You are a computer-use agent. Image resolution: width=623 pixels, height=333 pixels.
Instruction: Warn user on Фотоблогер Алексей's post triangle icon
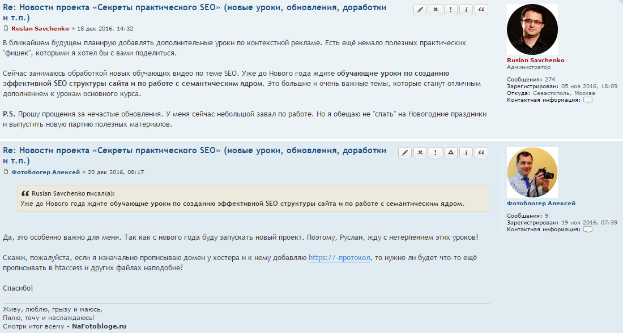pyautogui.click(x=451, y=153)
